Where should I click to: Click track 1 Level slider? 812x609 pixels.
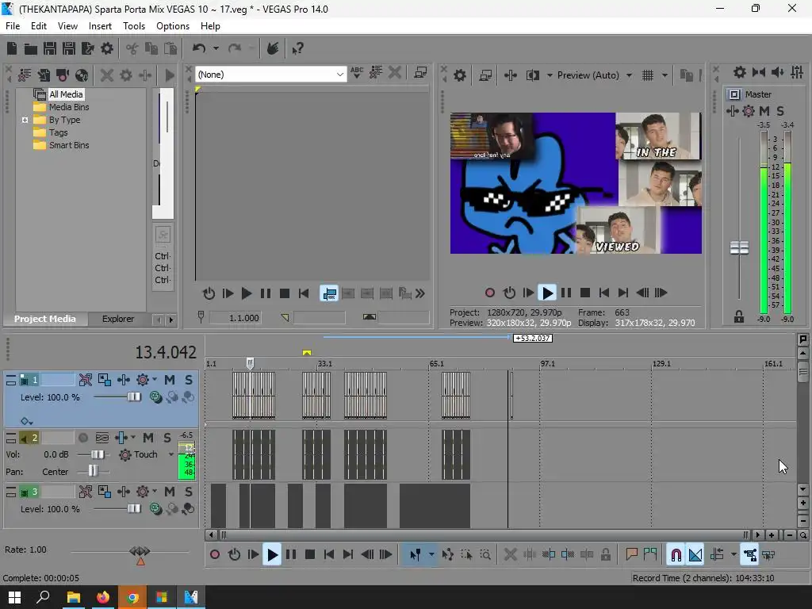pos(133,396)
